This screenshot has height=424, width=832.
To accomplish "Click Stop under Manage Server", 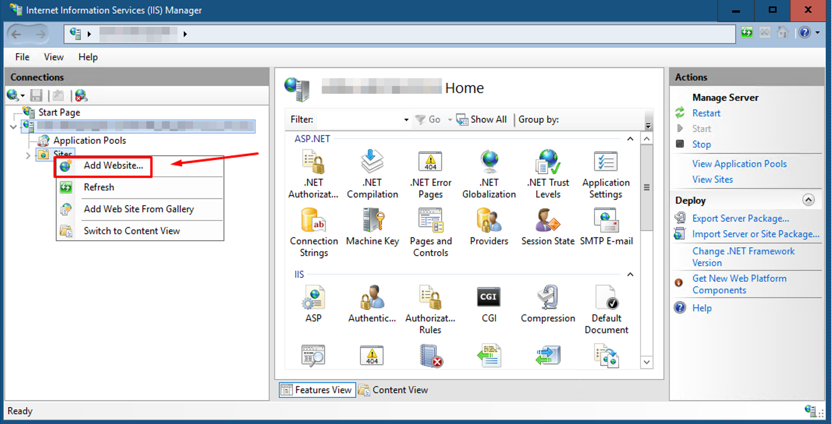I will tap(701, 144).
